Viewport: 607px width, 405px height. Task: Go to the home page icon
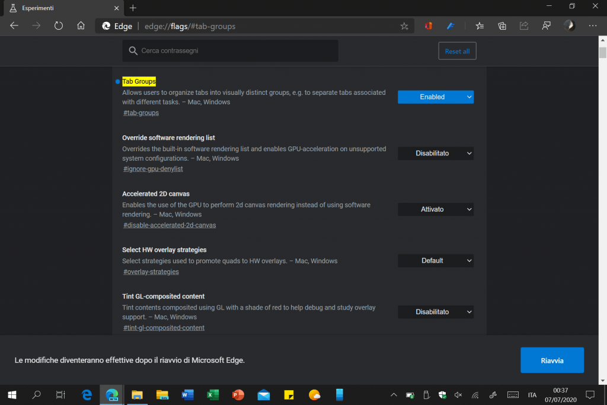(81, 26)
